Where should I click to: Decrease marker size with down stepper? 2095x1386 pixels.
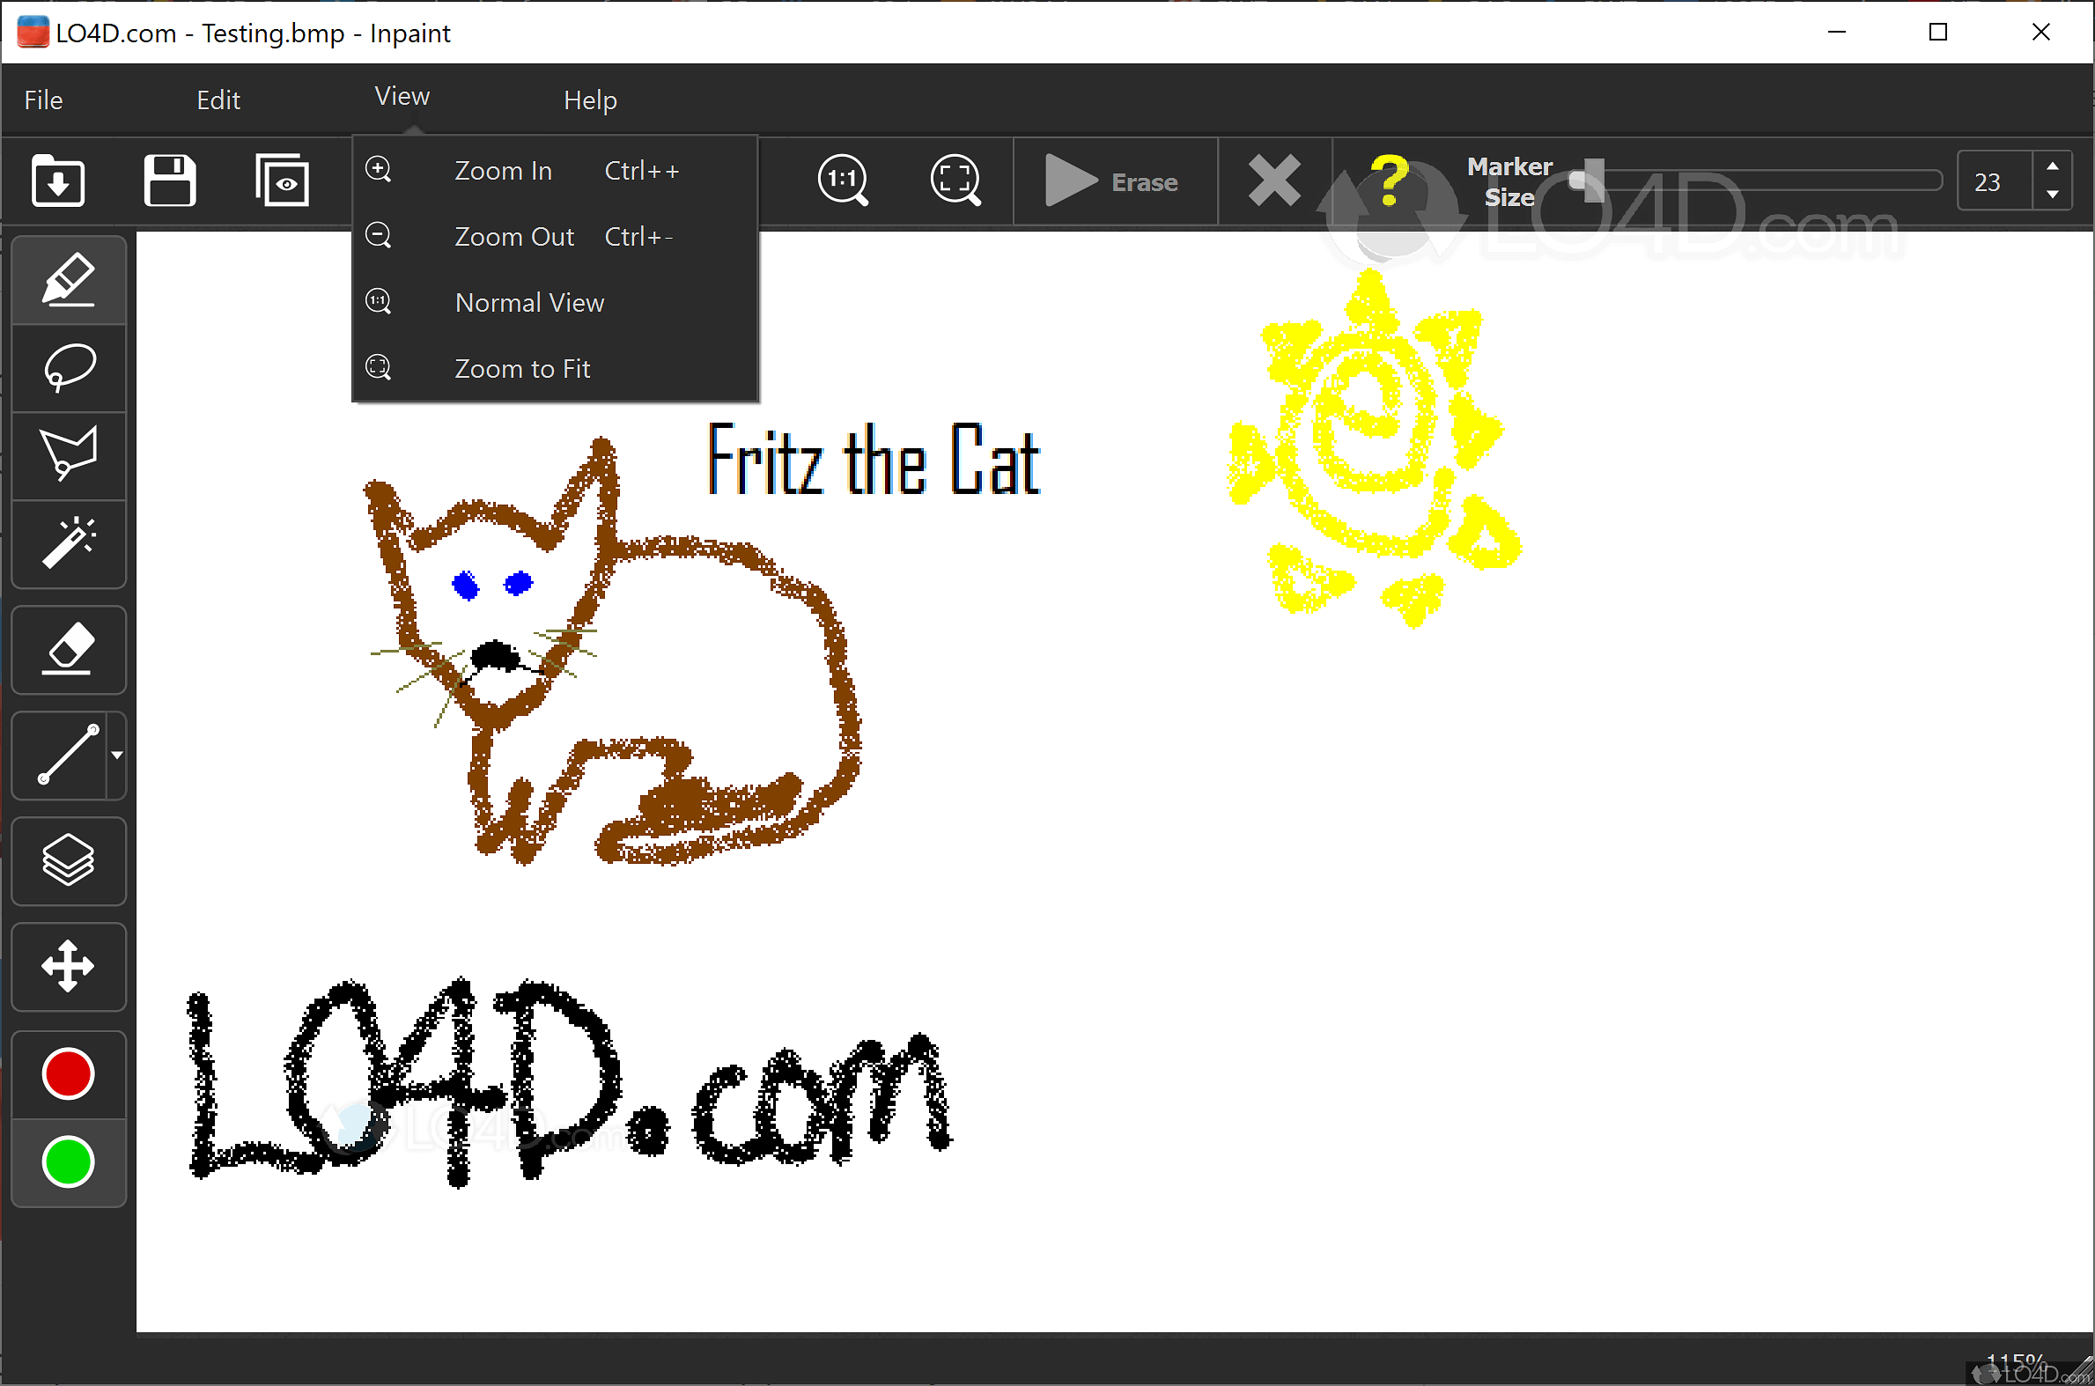coord(2054,195)
